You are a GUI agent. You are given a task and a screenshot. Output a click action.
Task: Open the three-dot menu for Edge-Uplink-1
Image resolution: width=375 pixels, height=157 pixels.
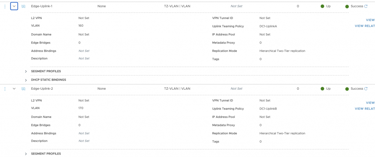click(5, 7)
